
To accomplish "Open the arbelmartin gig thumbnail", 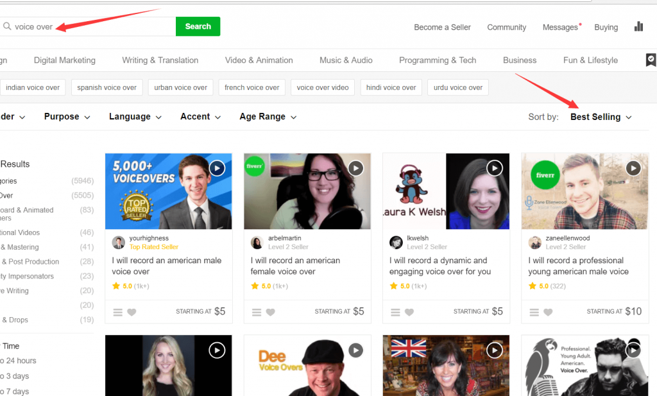I will (307, 191).
